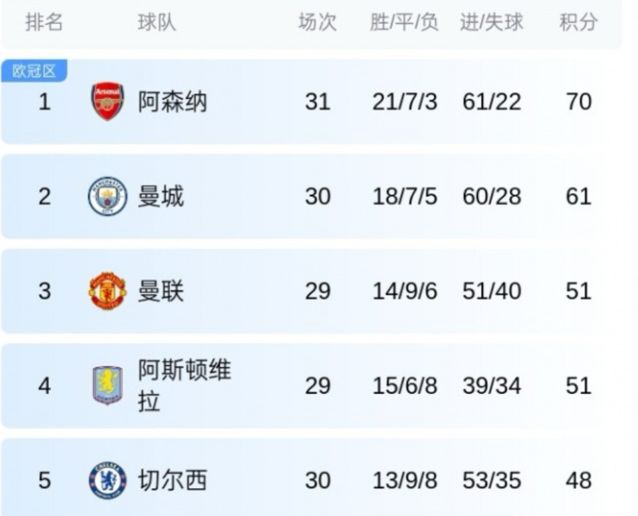Click the Aston Villa club crest
The width and height of the screenshot is (638, 516).
107,386
